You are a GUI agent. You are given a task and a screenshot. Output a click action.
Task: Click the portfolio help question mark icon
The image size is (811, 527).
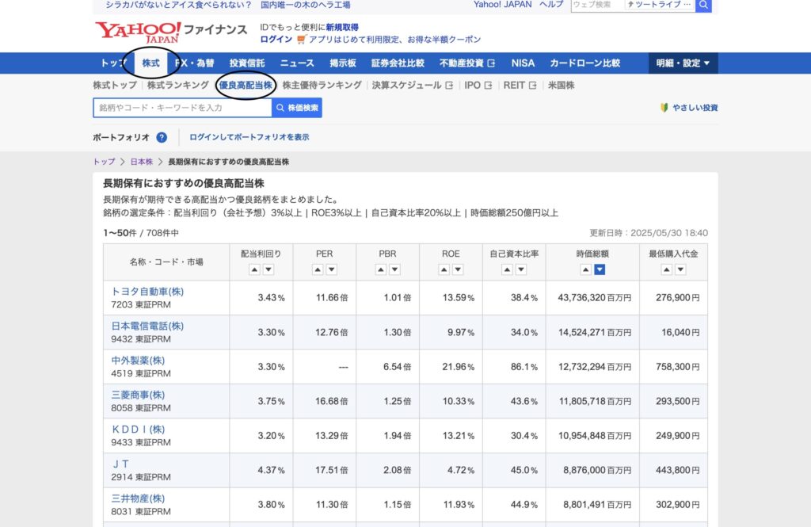(x=162, y=137)
